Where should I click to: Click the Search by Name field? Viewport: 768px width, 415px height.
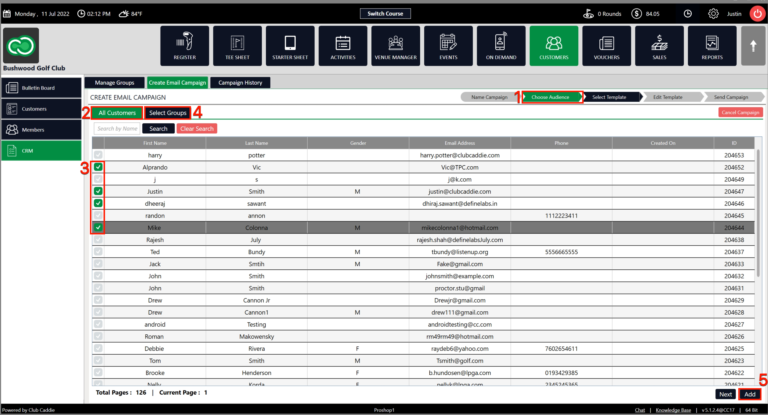point(117,129)
